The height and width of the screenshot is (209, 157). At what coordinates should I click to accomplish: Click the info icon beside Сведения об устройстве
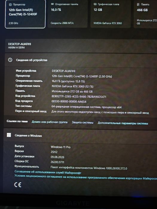click(x=10, y=60)
